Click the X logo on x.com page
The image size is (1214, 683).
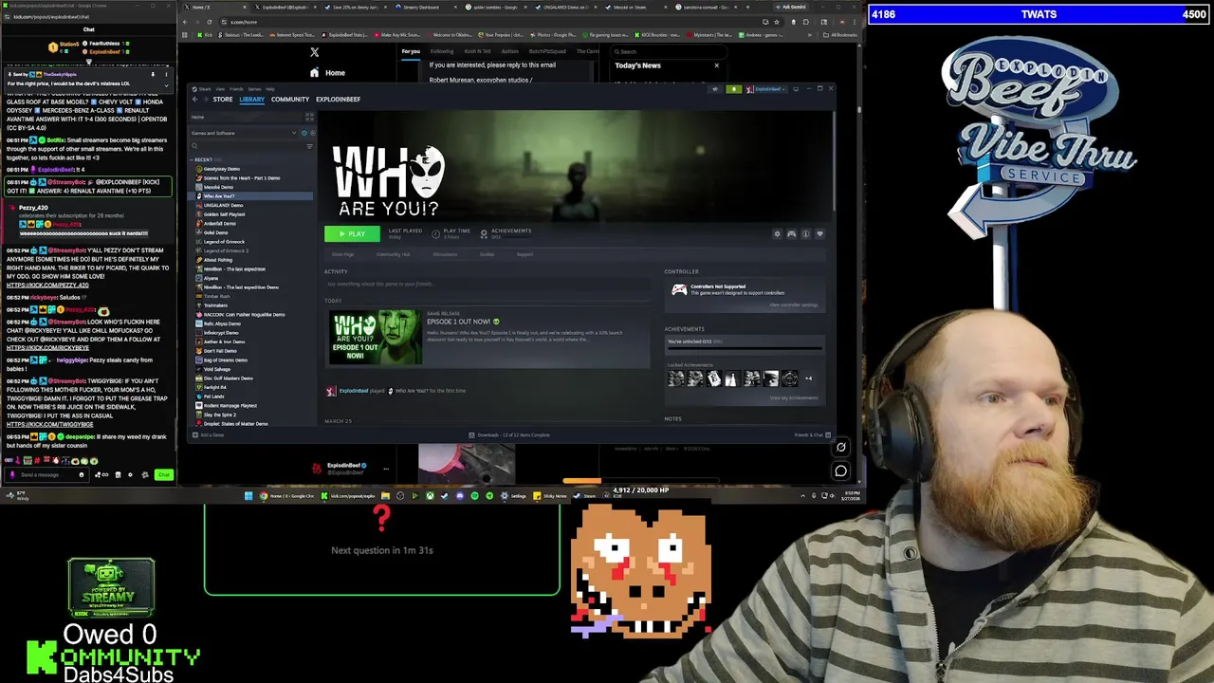(315, 52)
